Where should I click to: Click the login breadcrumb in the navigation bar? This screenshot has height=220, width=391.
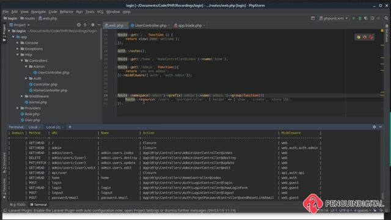point(10,18)
